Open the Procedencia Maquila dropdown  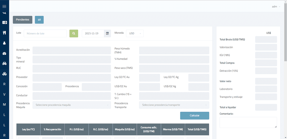pos(71,105)
